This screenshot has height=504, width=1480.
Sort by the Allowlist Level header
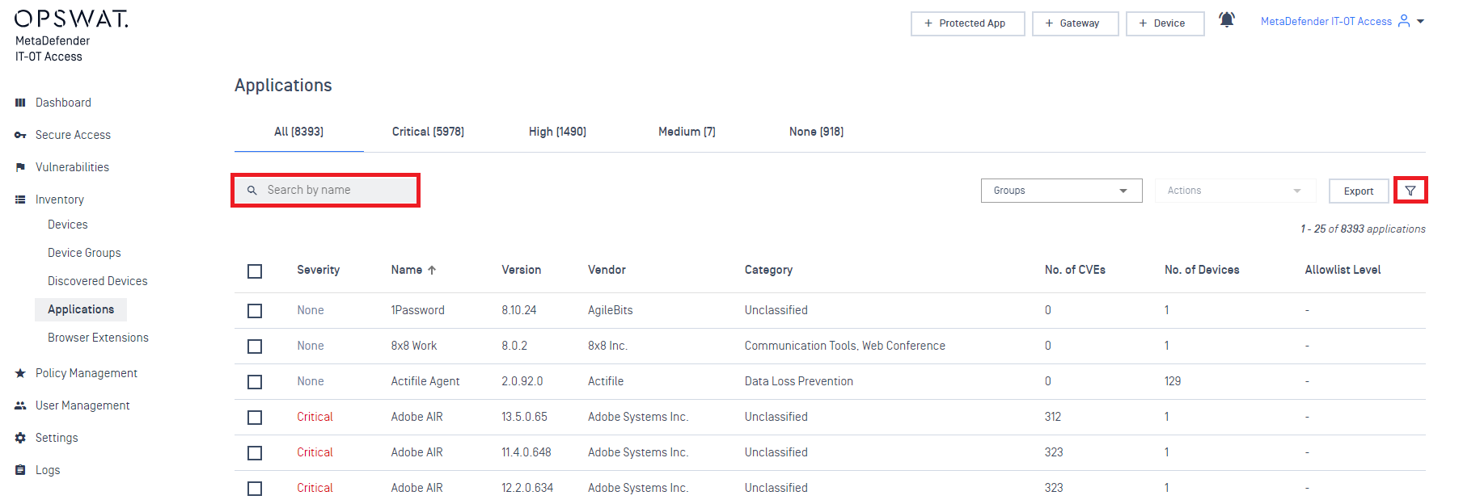pos(1343,270)
